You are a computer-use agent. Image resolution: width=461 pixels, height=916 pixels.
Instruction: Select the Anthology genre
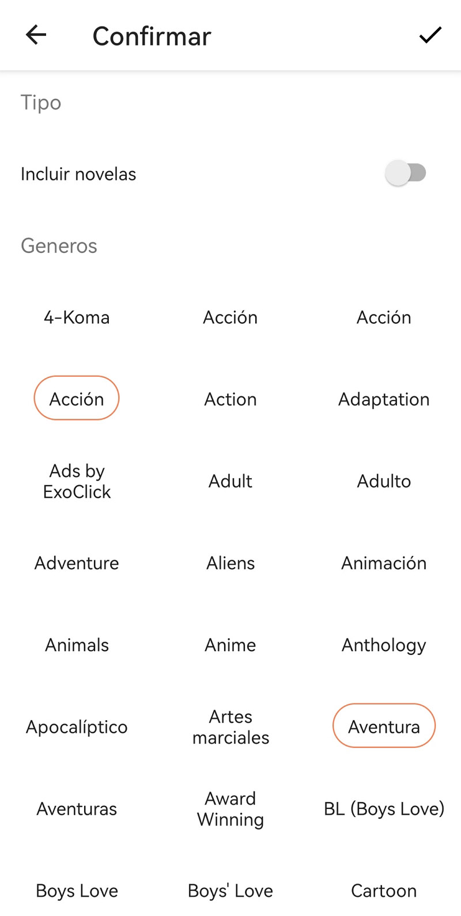click(384, 645)
